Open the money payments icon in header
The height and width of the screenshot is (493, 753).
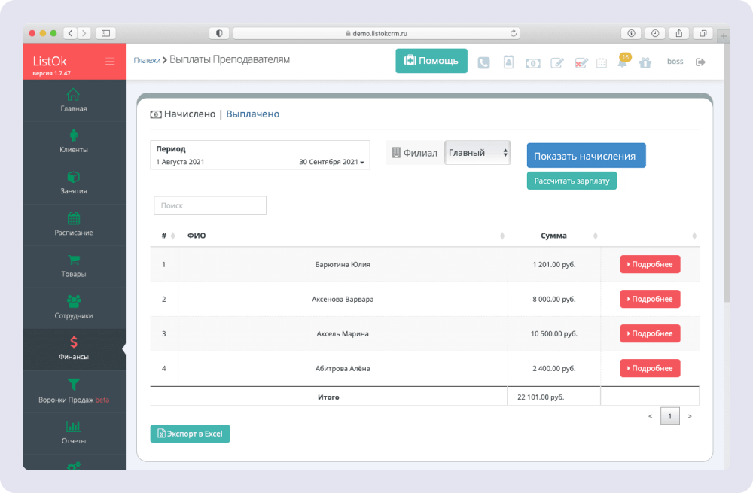tap(532, 63)
